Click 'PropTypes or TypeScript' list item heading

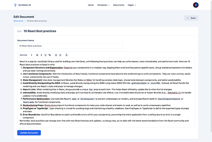35,108
